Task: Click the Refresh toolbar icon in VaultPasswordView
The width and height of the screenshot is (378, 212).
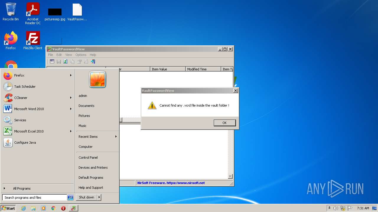Action: pyautogui.click(x=65, y=62)
